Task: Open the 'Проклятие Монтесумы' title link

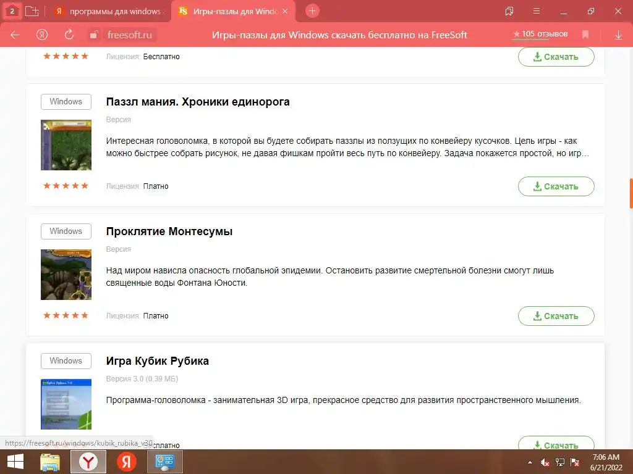Action: pos(169,231)
